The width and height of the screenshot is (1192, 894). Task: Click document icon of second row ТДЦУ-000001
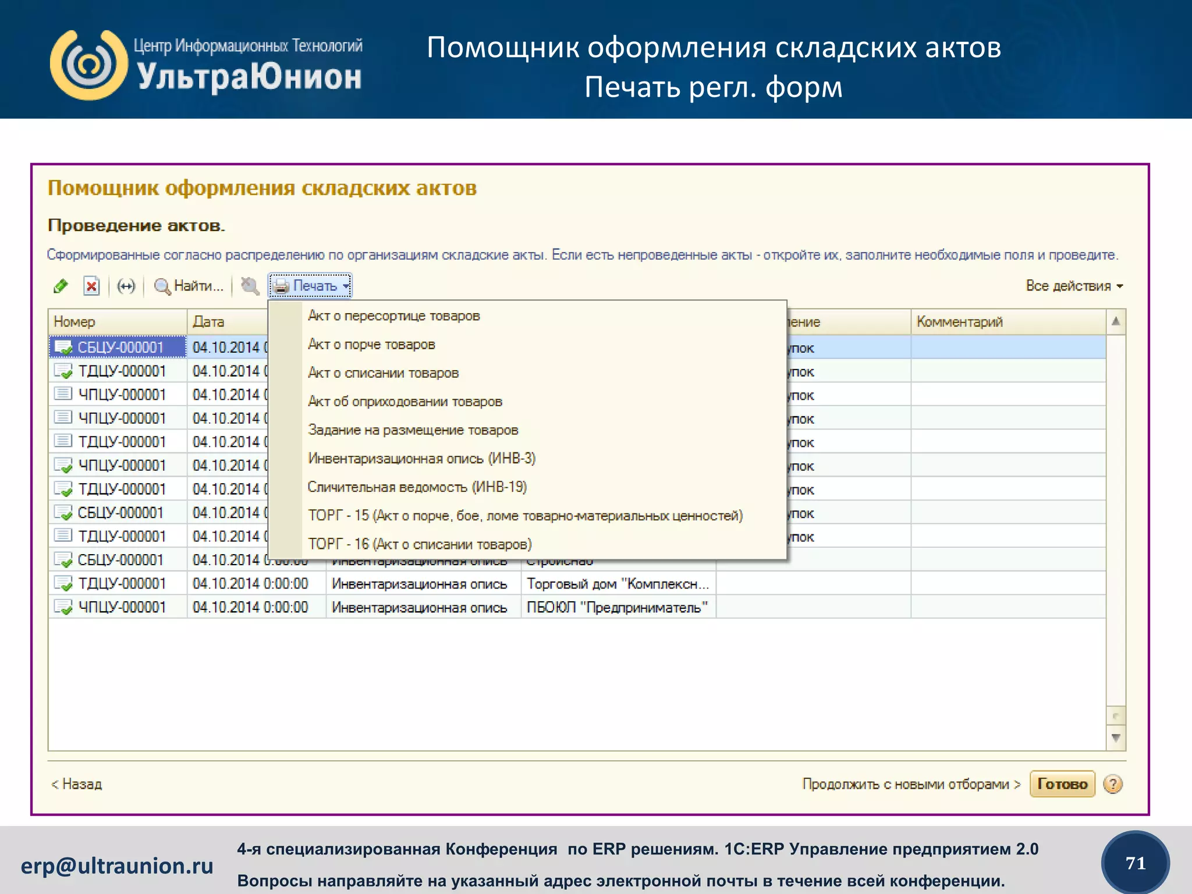(63, 371)
